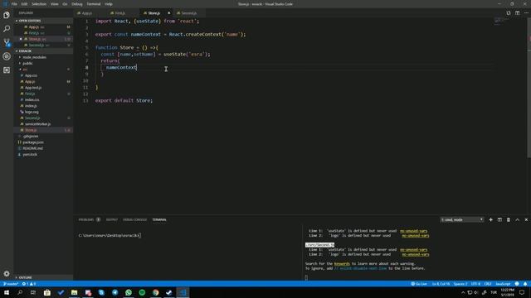531x298 pixels.
Task: Click the master git branch indicator
Action: pyautogui.click(x=11, y=284)
